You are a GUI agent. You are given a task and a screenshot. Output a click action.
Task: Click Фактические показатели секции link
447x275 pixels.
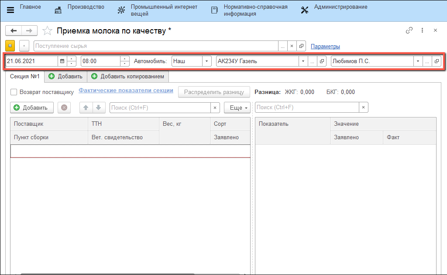point(126,91)
